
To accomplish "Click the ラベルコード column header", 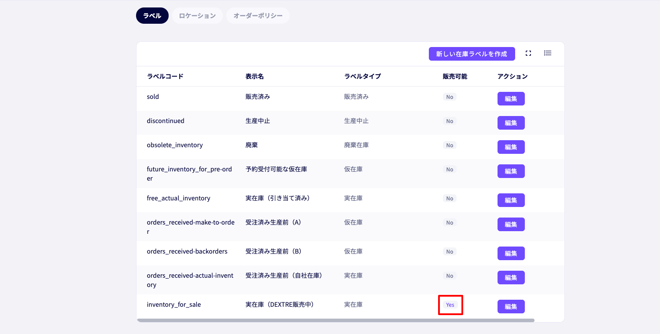I will click(x=165, y=76).
